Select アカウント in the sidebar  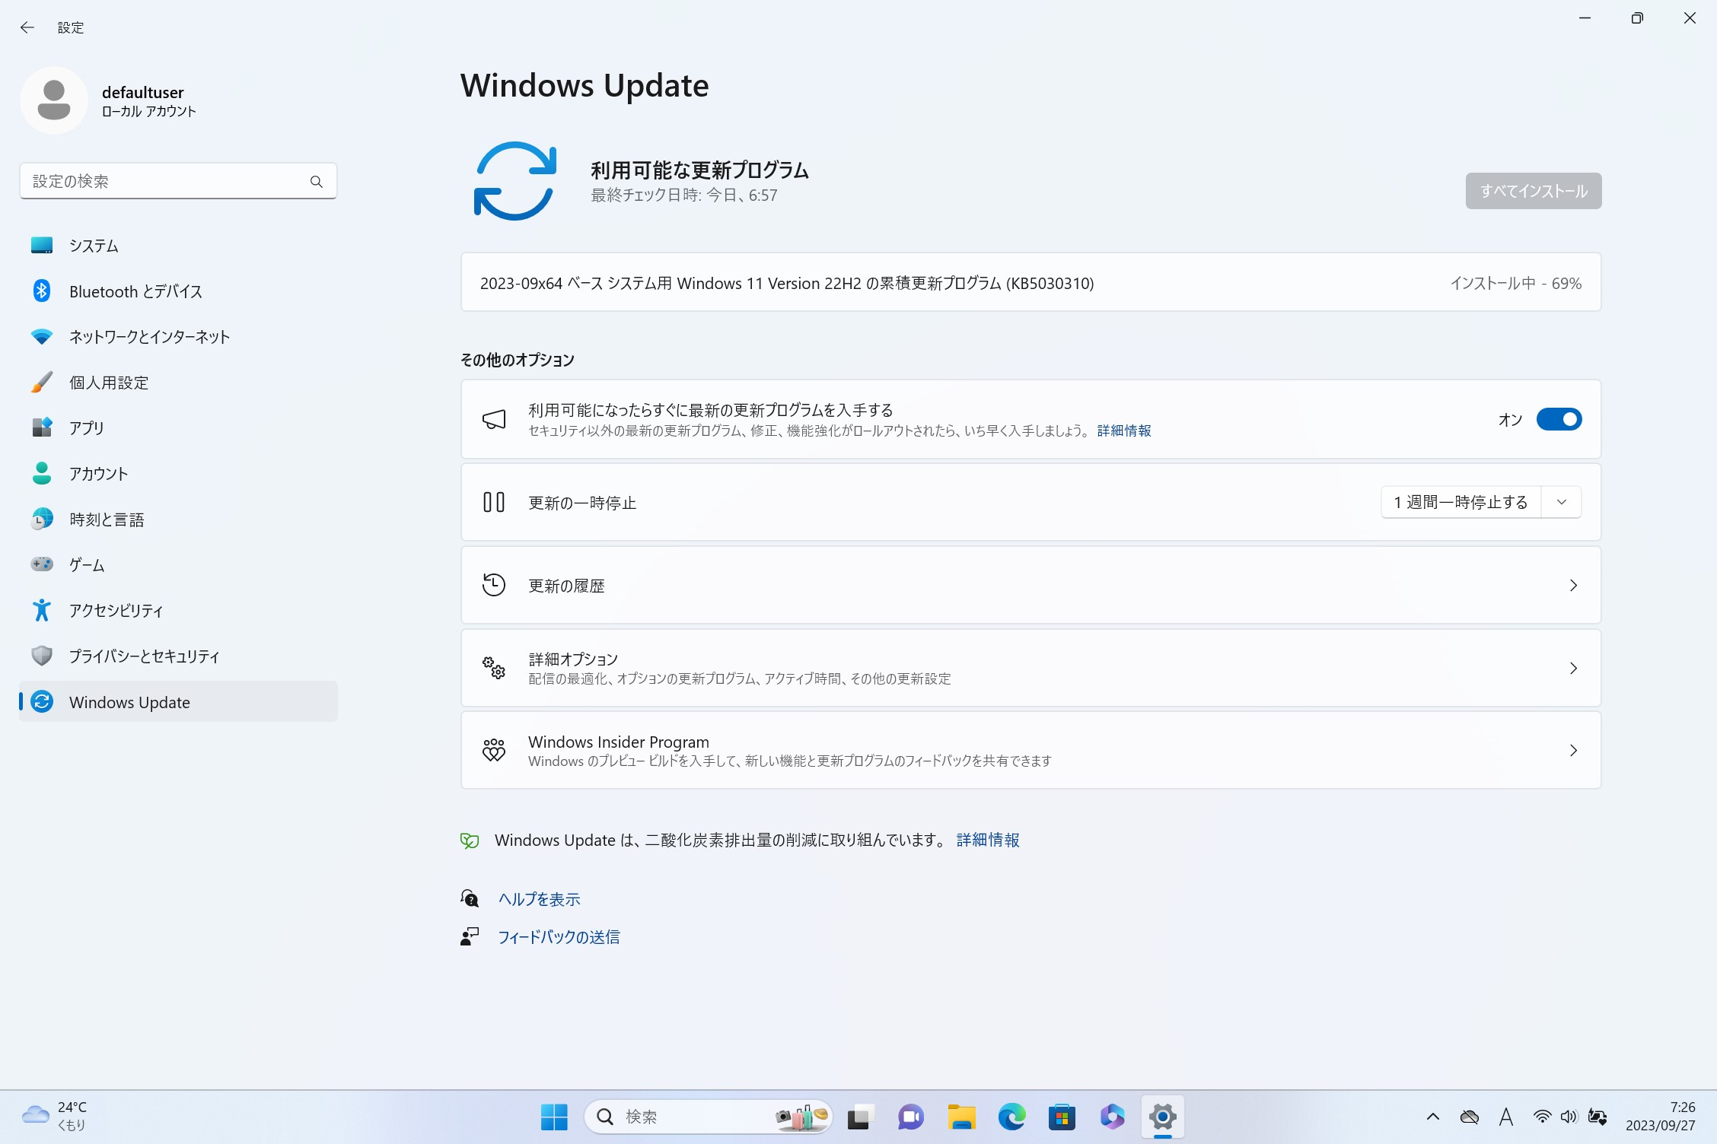(x=178, y=474)
